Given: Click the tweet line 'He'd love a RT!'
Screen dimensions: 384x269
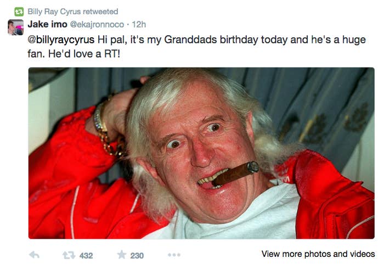Looking at the screenshot, I should click(x=84, y=54).
